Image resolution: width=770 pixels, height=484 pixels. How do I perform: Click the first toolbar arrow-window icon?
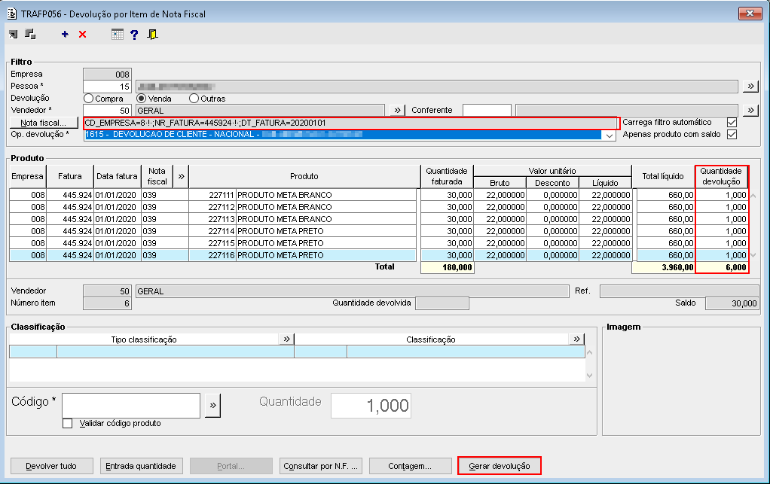click(14, 35)
